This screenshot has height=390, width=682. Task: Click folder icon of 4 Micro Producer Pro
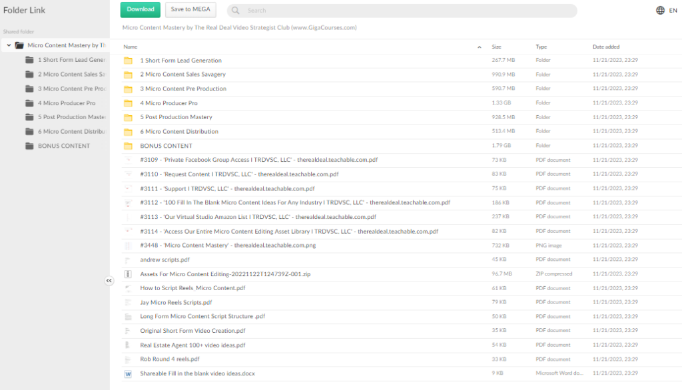pos(128,103)
